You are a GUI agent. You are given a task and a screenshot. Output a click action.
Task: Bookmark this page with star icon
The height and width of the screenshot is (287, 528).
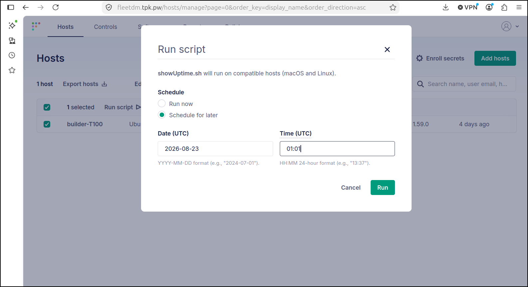pos(393,7)
